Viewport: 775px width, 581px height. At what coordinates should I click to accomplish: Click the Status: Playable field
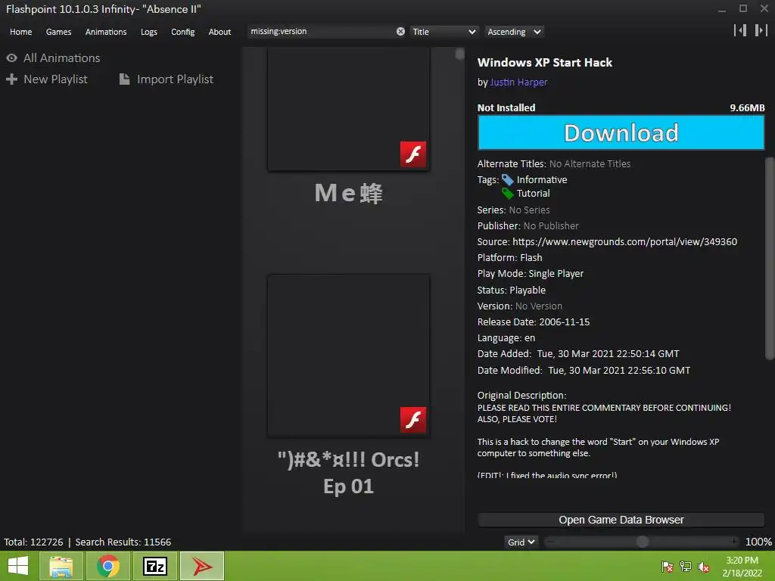click(511, 290)
